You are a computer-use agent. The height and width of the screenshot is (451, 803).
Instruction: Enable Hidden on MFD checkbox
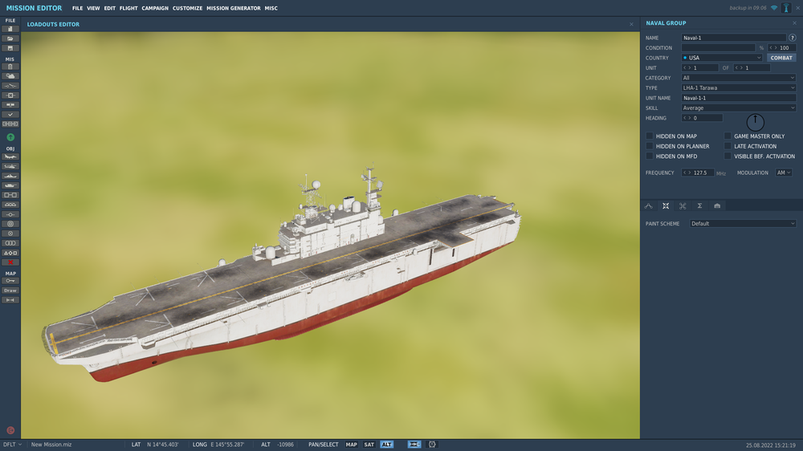coord(650,156)
